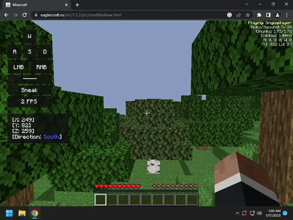Select the first hotbar slot
This screenshot has height=220, width=293.
101,200
